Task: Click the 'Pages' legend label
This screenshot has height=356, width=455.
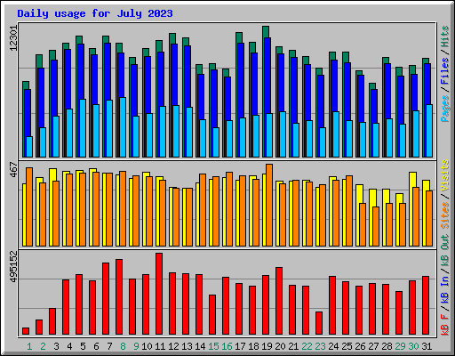Action: pyautogui.click(x=445, y=108)
